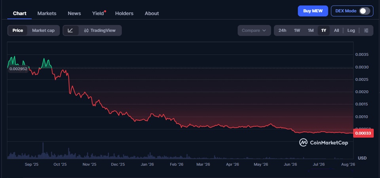
Task: Select the Market cap view toggle
Action: coord(44,30)
